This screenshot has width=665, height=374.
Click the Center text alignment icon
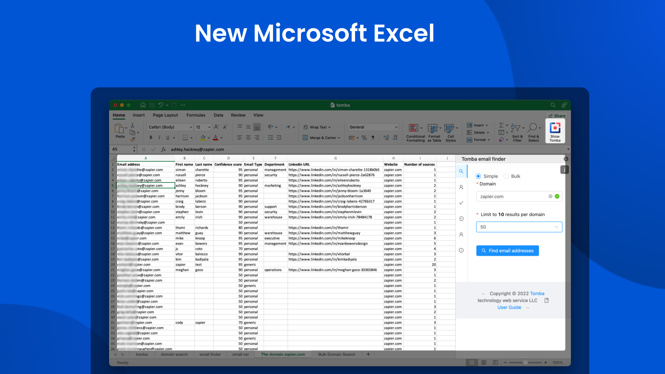pyautogui.click(x=248, y=138)
